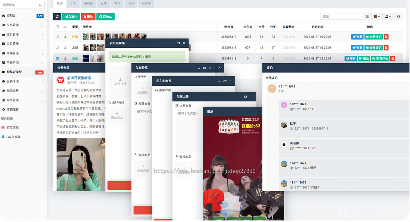This screenshot has height=222, width=410.
Task: Switch to the 种草 tab
Action: (117, 3)
